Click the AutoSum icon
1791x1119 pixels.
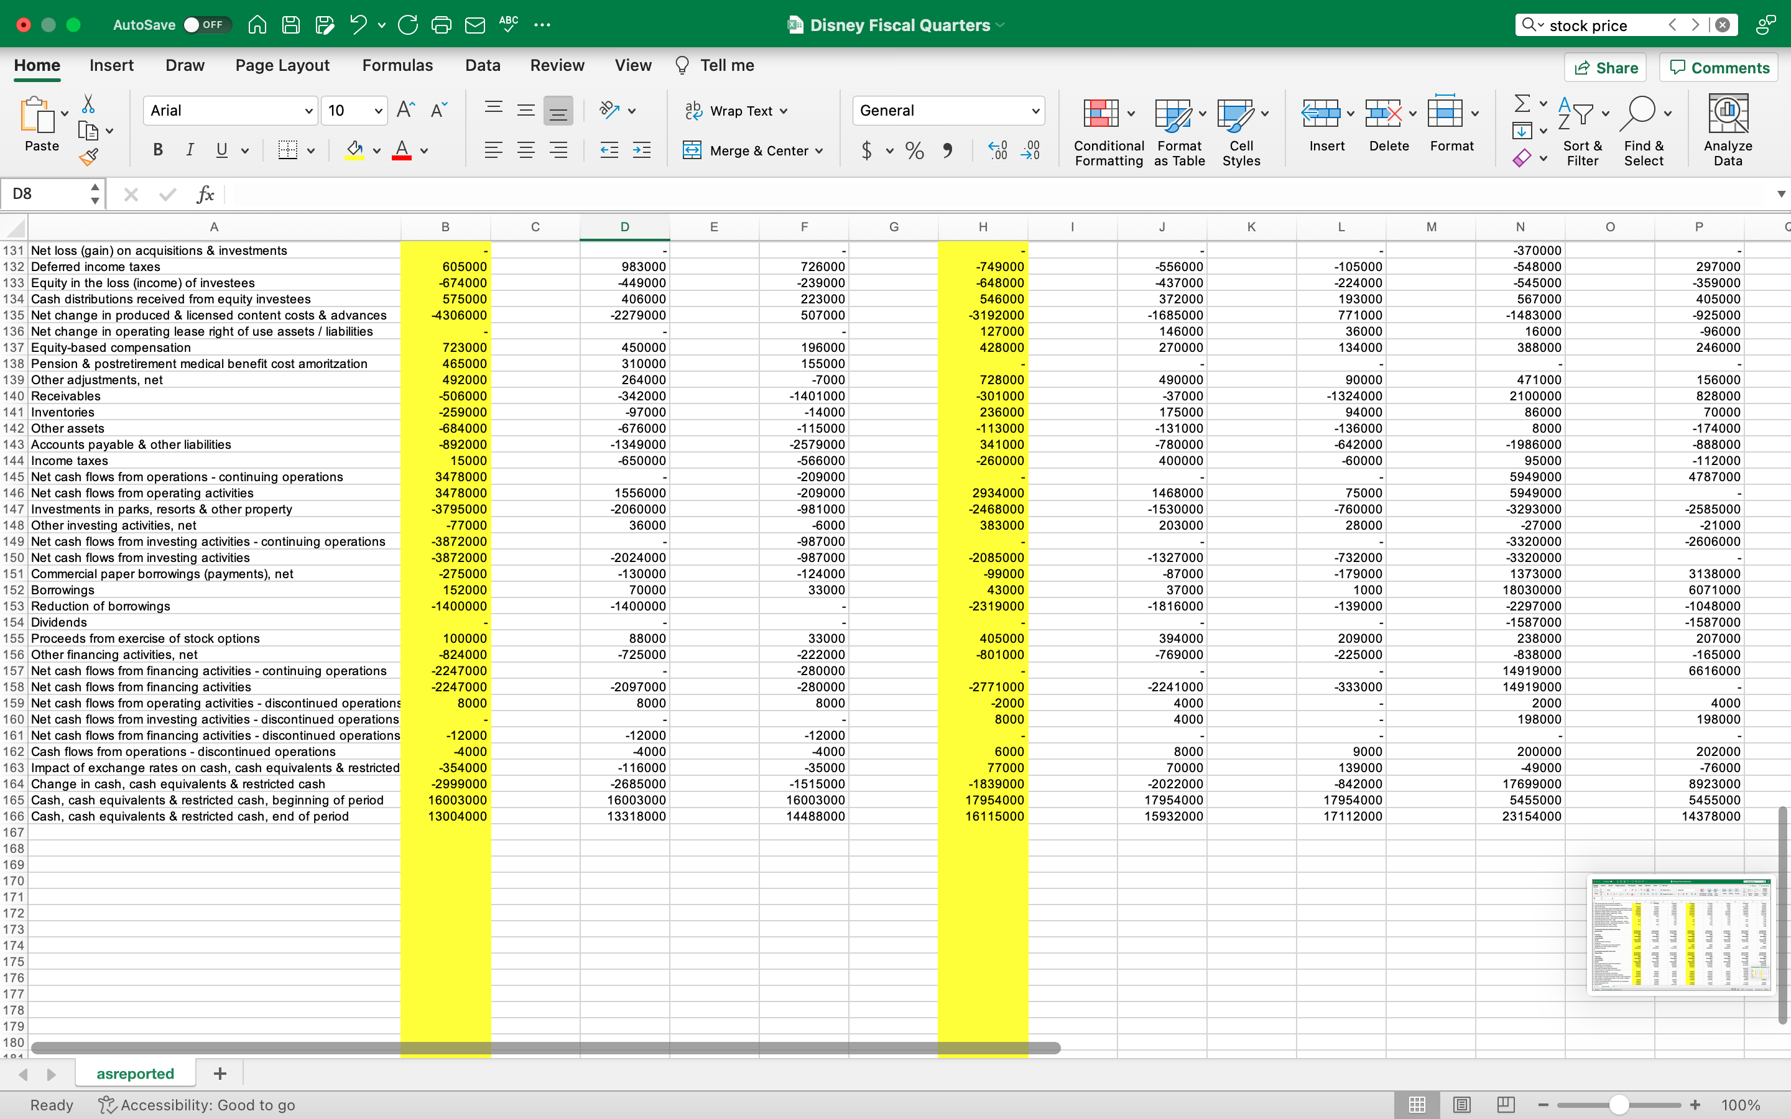[1522, 104]
